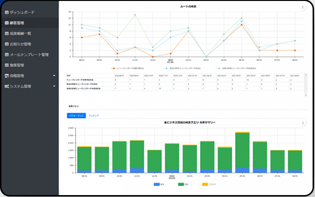The image size is (315, 197).
Task: Toggle the green series in line chart legend
Action: (x=236, y=68)
